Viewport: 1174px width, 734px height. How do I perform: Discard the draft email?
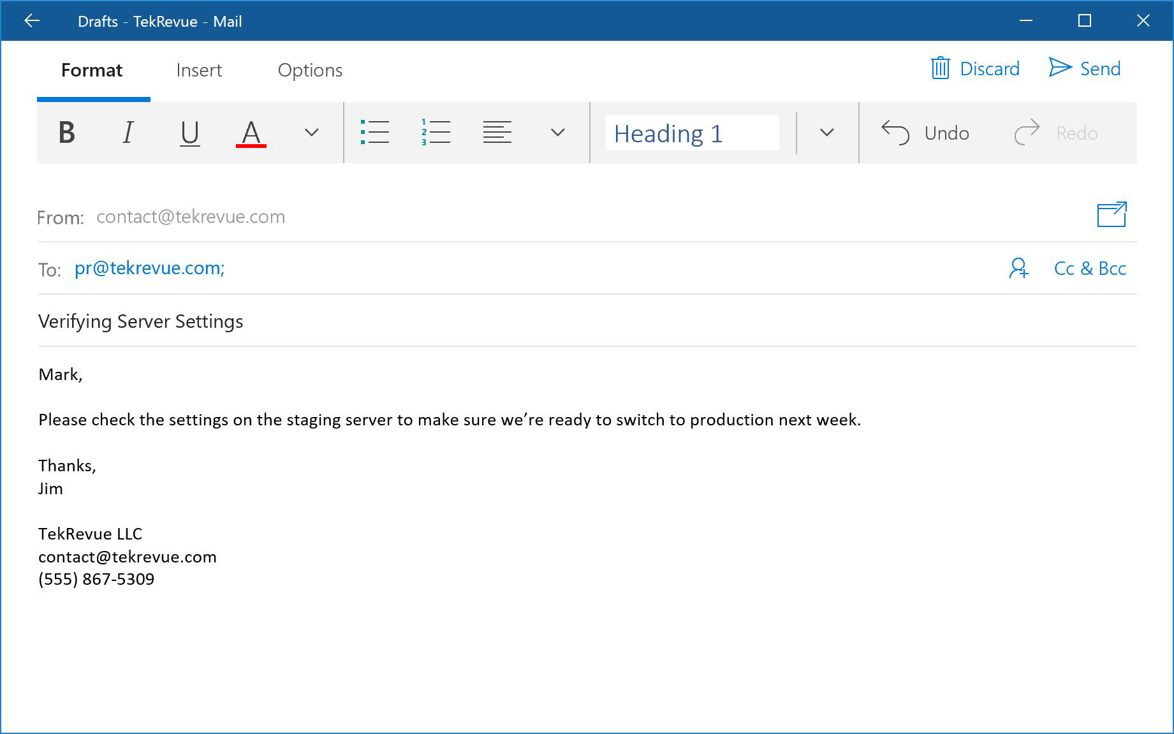[975, 68]
